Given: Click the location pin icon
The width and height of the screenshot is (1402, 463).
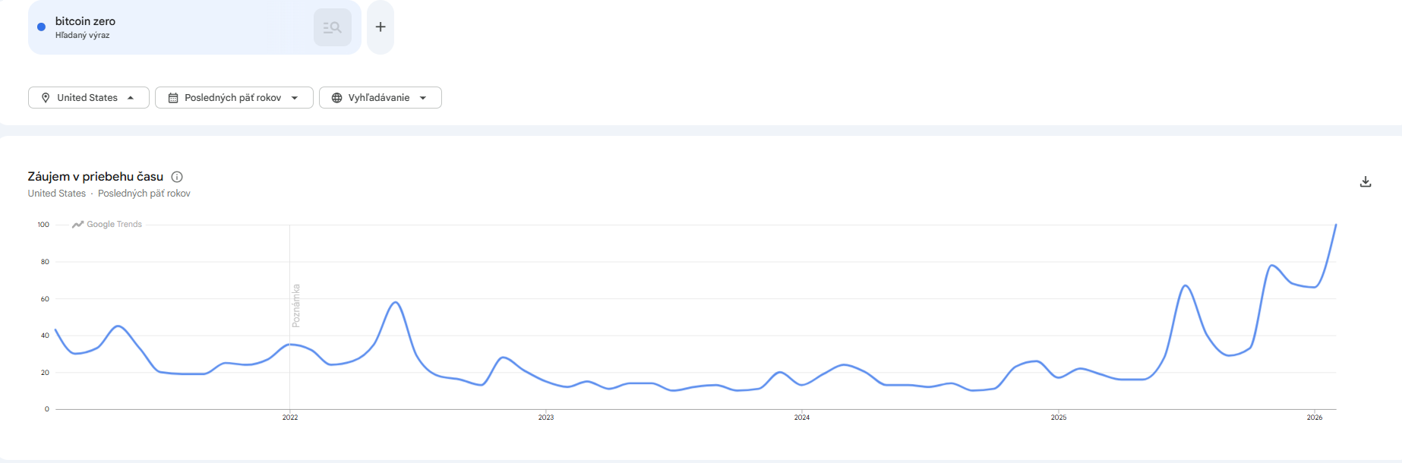Looking at the screenshot, I should click(x=46, y=98).
